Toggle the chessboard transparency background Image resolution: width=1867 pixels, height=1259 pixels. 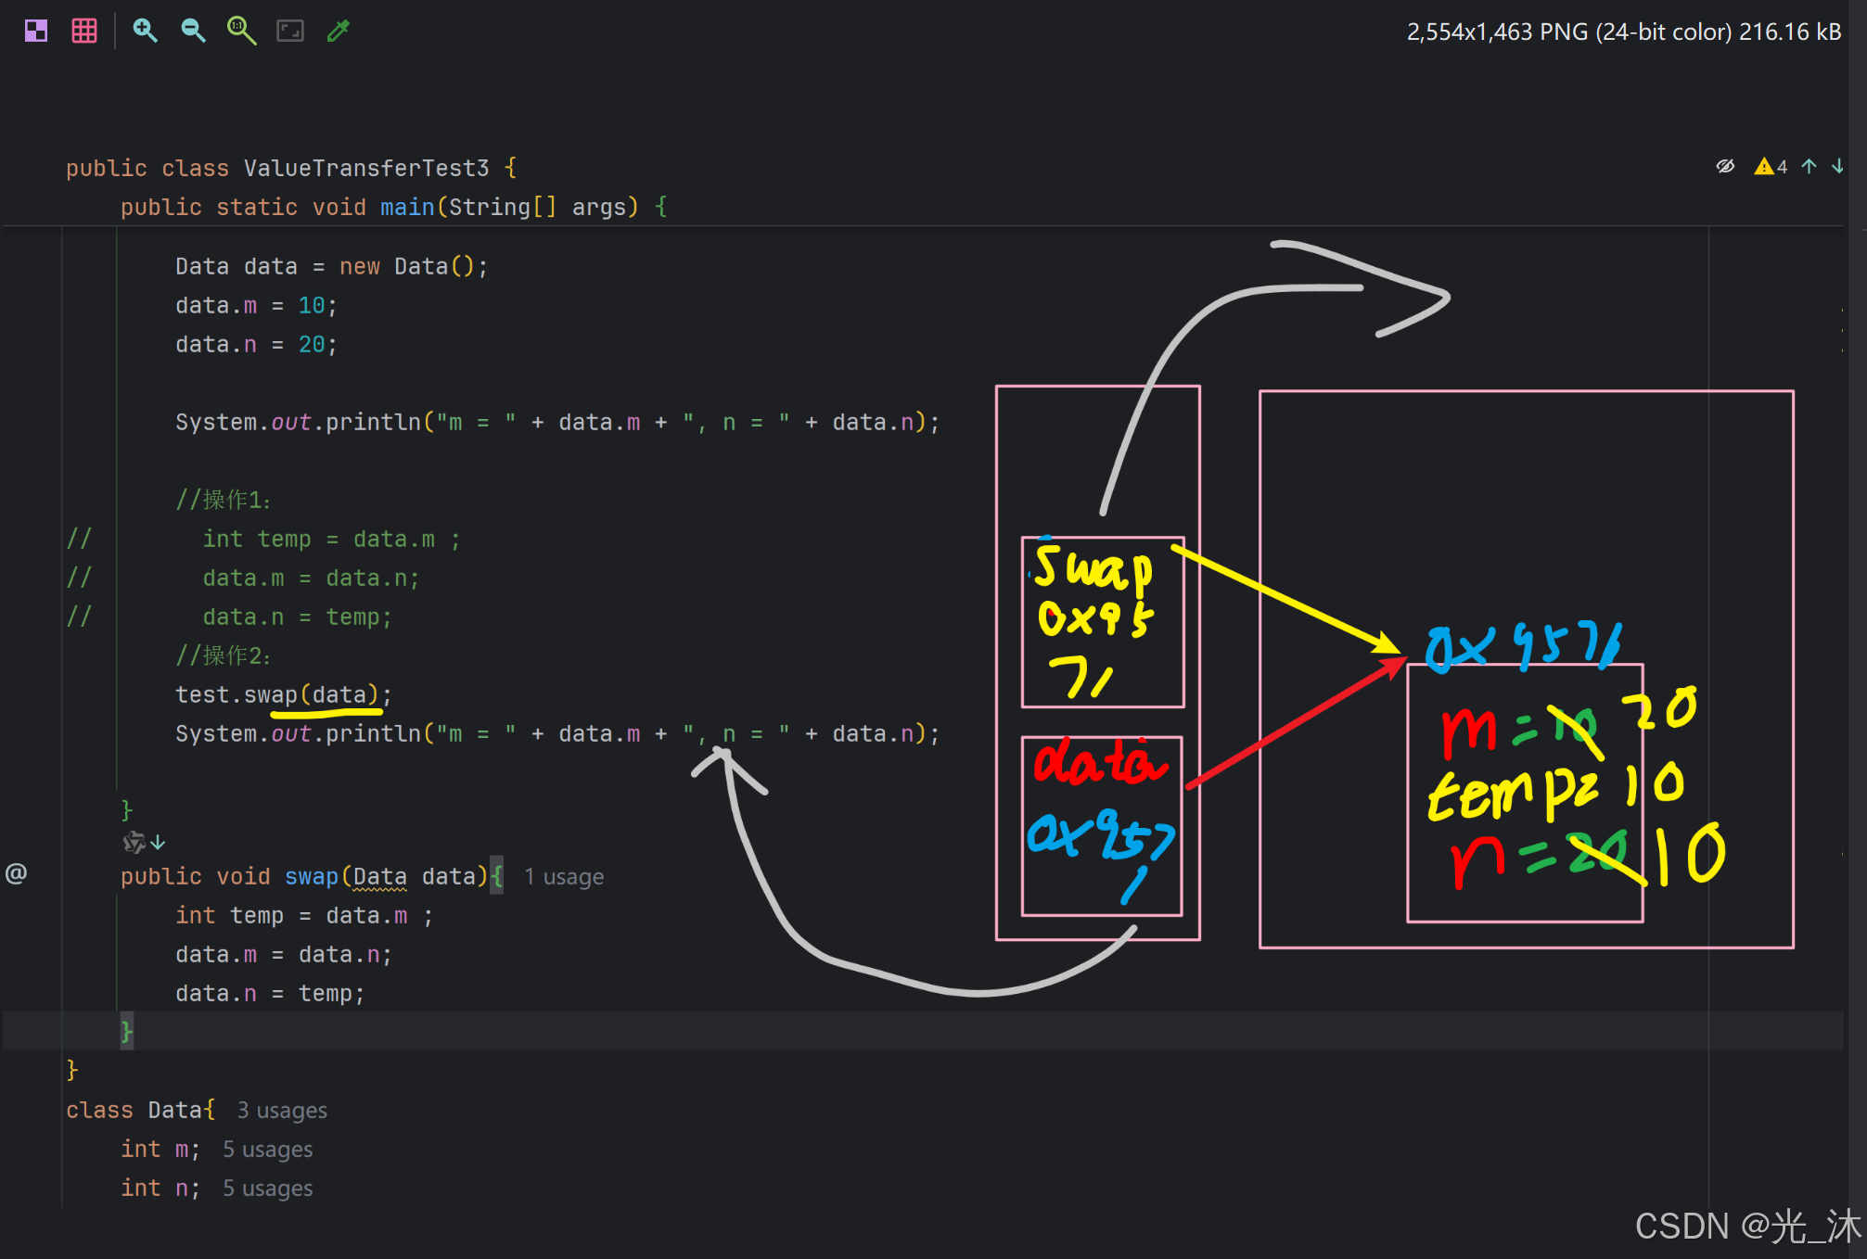[36, 31]
